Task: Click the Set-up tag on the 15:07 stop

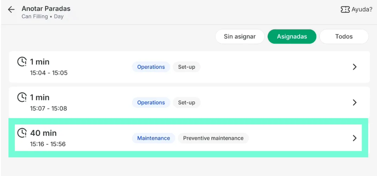Action: click(187, 102)
